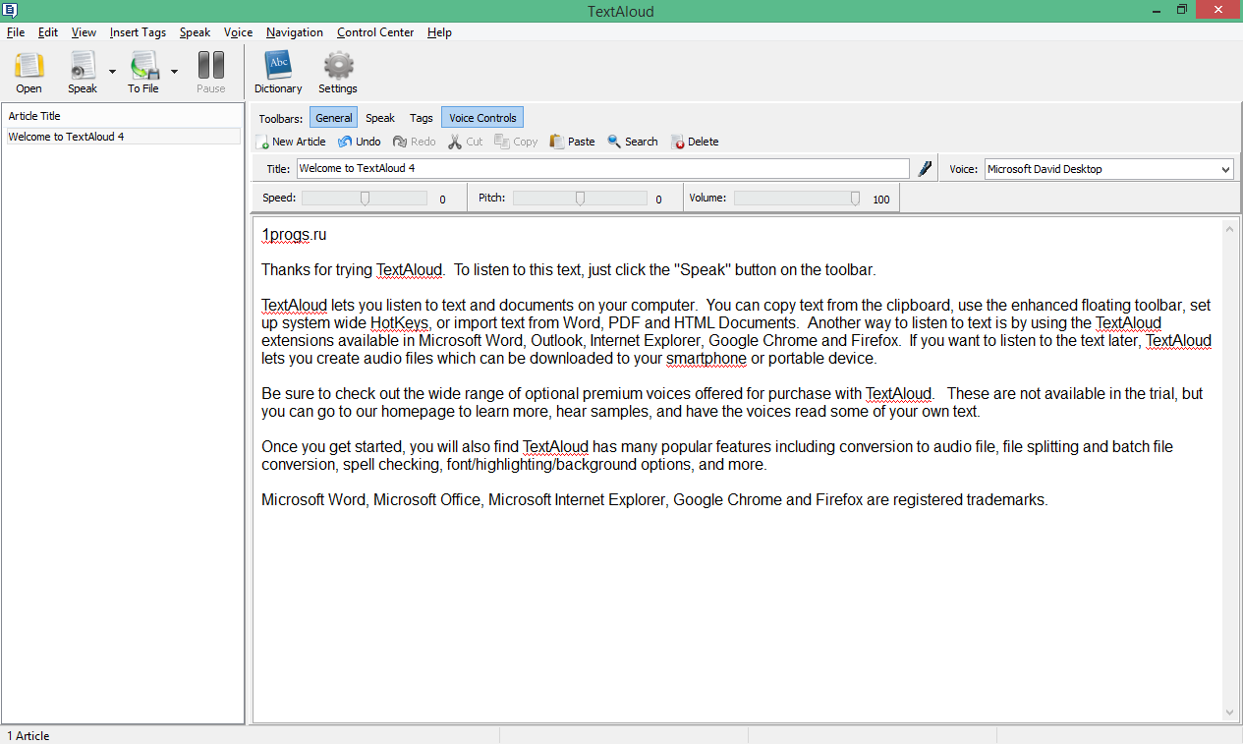
Task: Click the Open file icon
Action: pos(29,67)
